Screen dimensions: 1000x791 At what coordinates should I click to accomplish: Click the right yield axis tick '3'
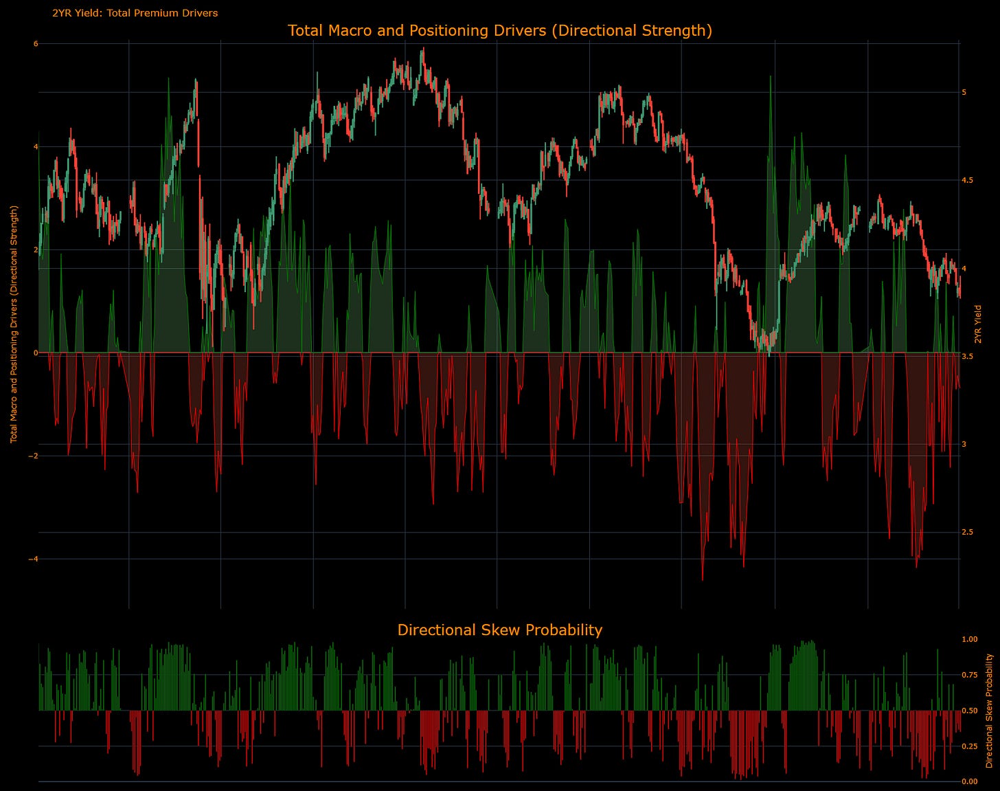click(x=964, y=444)
